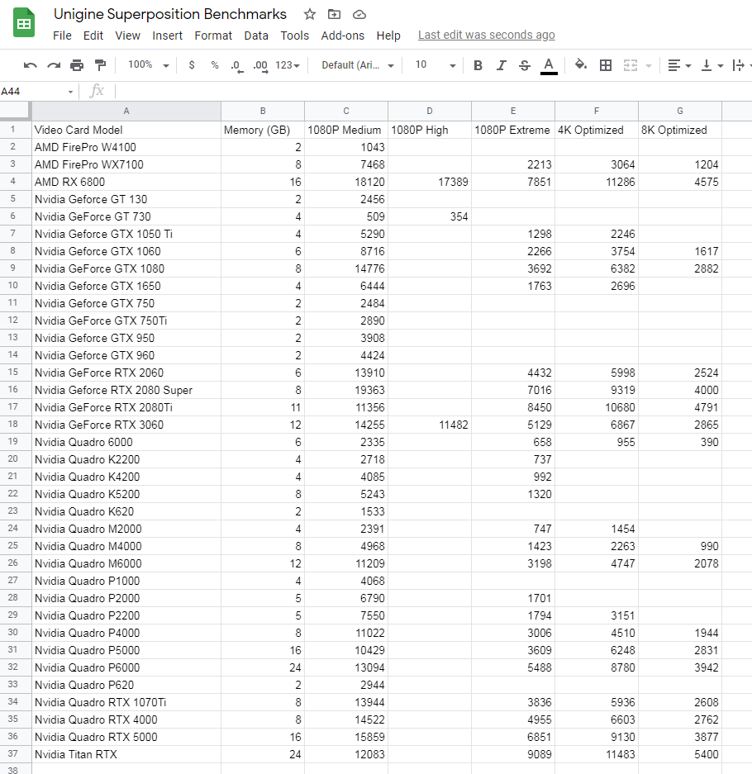Select the '8K Optimized' header cell
The height and width of the screenshot is (774, 752).
pos(680,130)
